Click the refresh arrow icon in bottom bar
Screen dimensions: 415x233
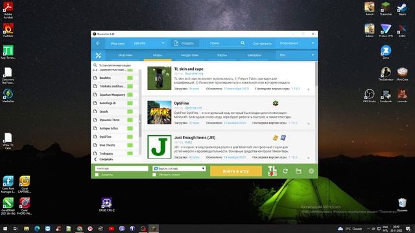click(285, 171)
